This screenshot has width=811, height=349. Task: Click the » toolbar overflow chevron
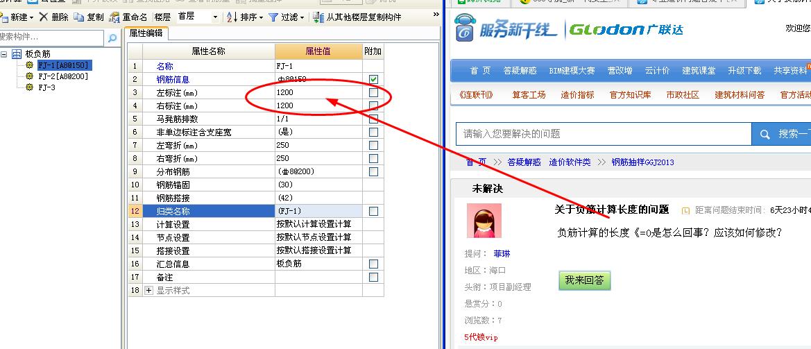click(x=436, y=15)
